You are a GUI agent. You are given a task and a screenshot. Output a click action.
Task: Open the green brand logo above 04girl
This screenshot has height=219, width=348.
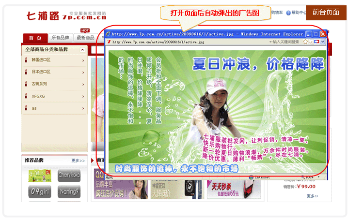pos(40,175)
